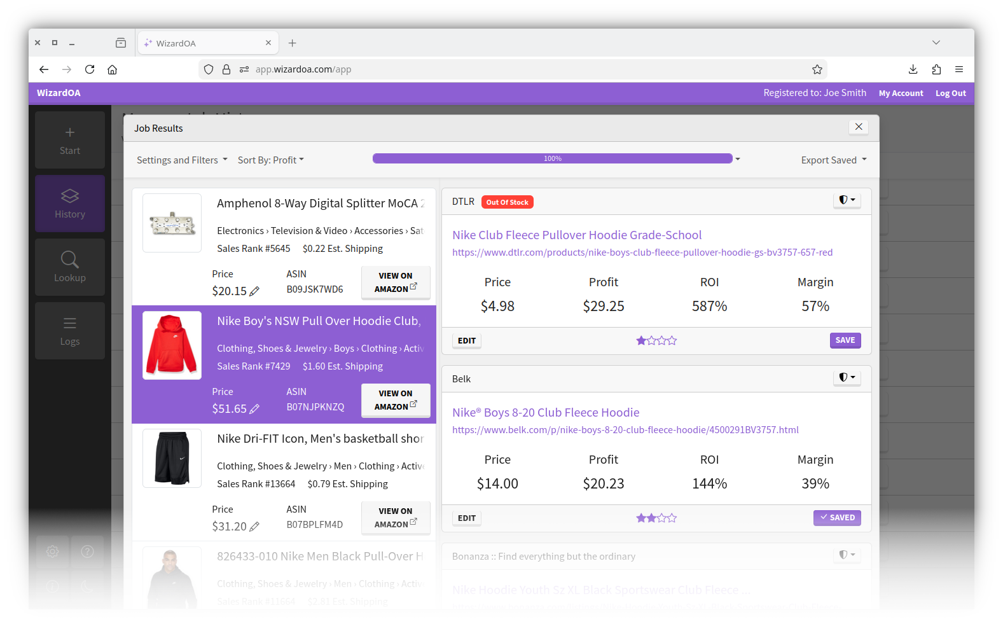The height and width of the screenshot is (638, 1003).
Task: Rate the DTLR result using the stars
Action: [x=656, y=341]
